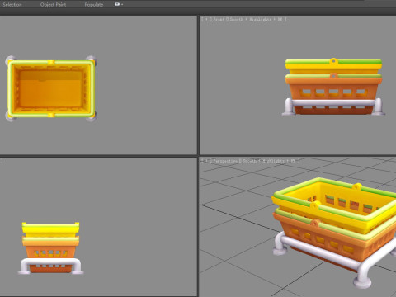Open the Perspective viewport view label menu
The height and width of the screenshot is (297, 396).
(x=225, y=161)
